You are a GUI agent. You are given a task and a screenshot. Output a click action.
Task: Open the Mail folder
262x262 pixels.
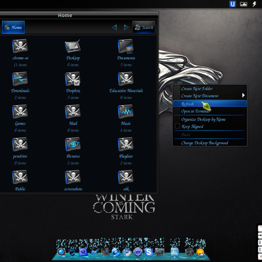click(73, 111)
